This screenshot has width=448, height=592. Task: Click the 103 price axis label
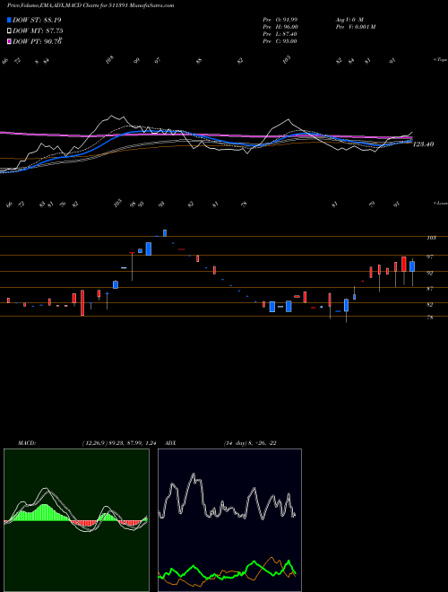click(431, 238)
